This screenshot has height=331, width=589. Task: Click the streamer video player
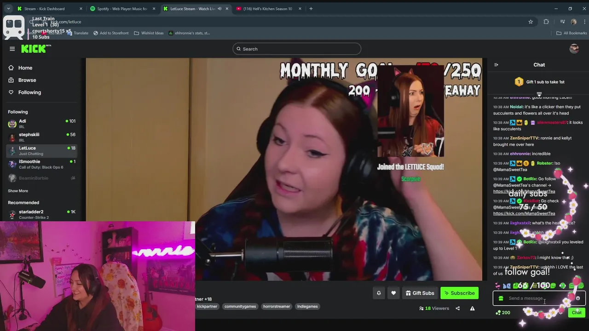[284, 169]
